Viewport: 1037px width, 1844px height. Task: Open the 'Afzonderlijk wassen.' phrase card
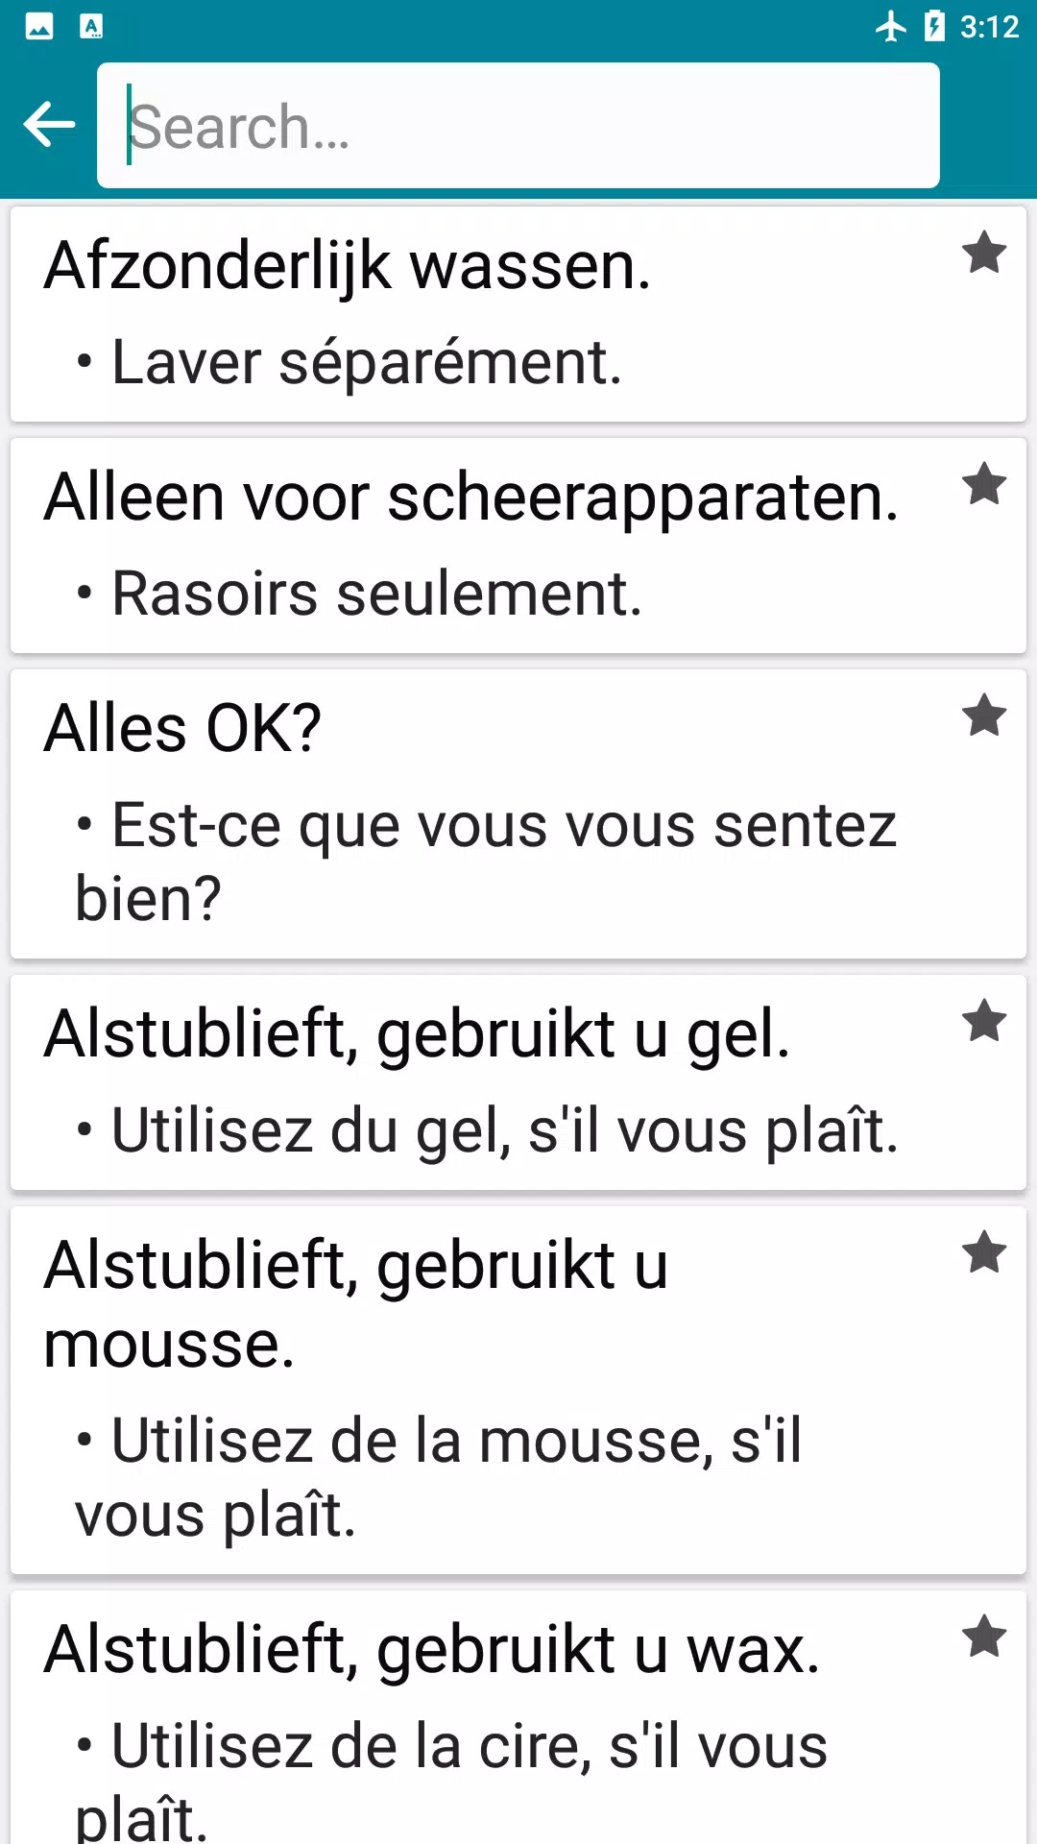[x=348, y=266]
